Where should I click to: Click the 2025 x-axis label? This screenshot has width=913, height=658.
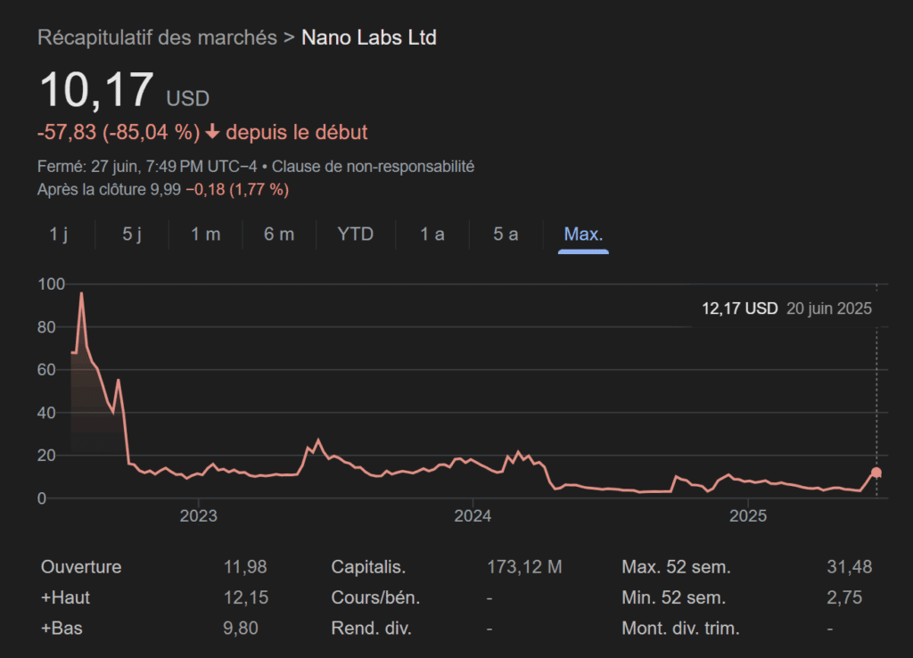pos(748,516)
